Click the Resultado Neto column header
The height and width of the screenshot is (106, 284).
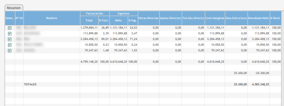(258, 18)
